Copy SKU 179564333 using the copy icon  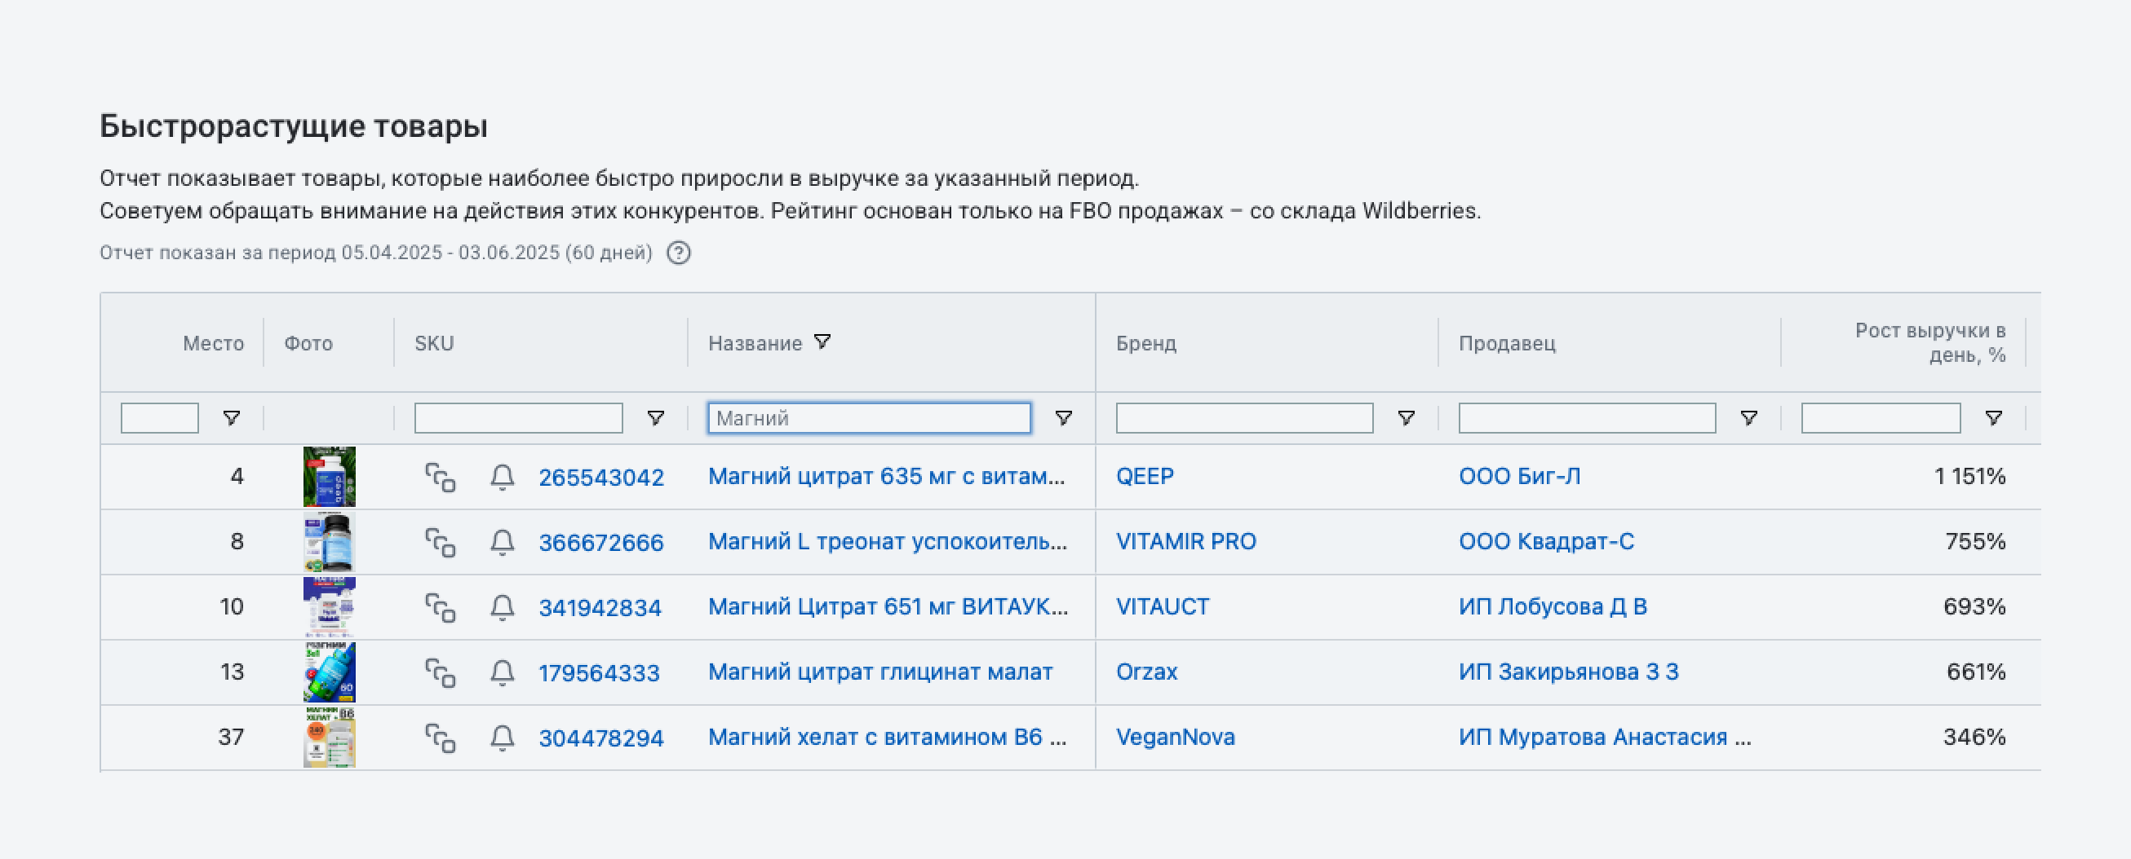440,672
